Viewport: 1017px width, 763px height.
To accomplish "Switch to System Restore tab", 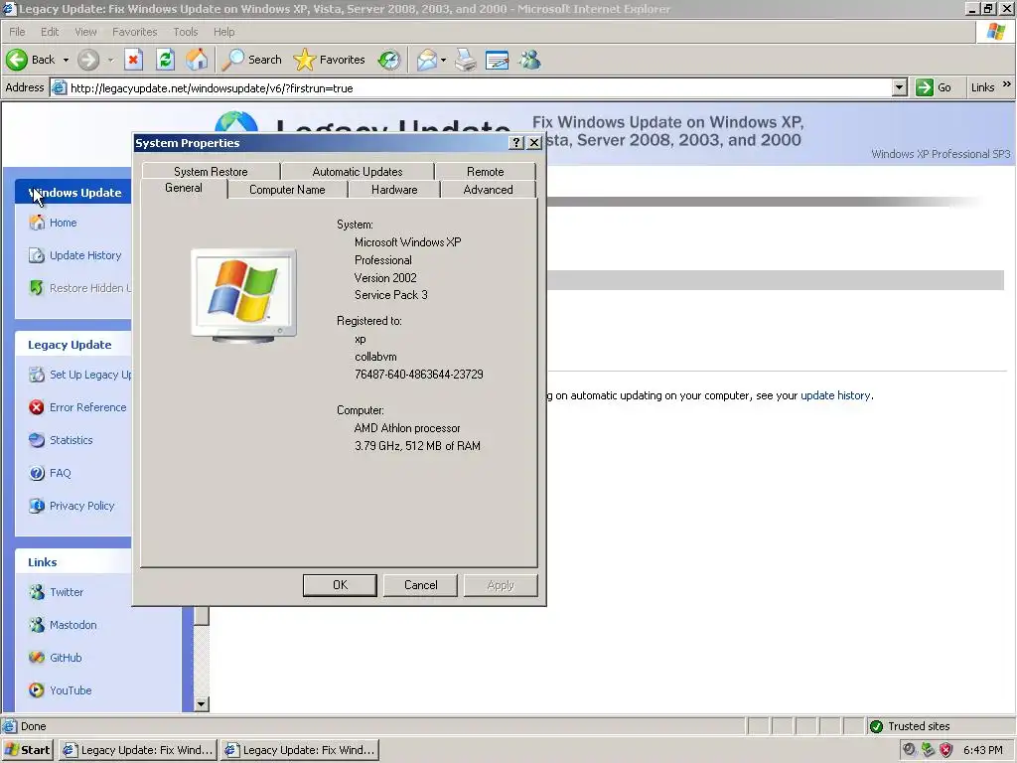I will 211,171.
